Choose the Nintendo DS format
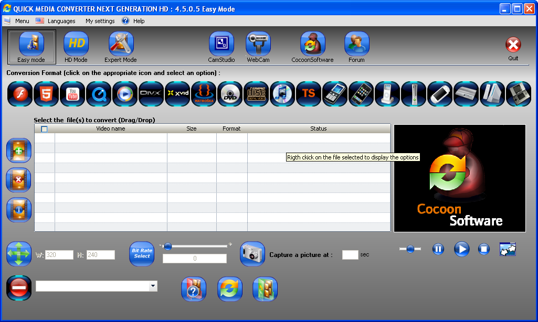 519,94
